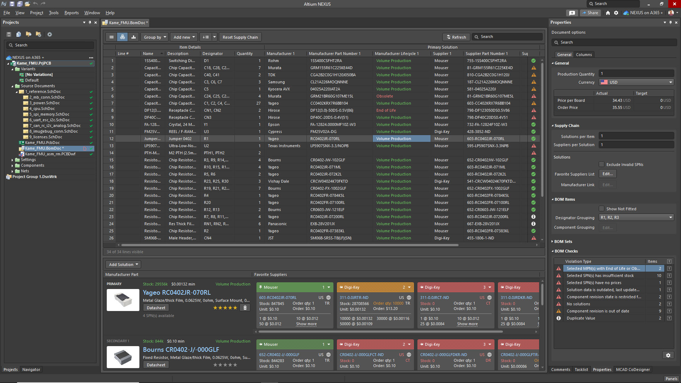The width and height of the screenshot is (681, 383).
Task: Open the File menu
Action: click(7, 13)
